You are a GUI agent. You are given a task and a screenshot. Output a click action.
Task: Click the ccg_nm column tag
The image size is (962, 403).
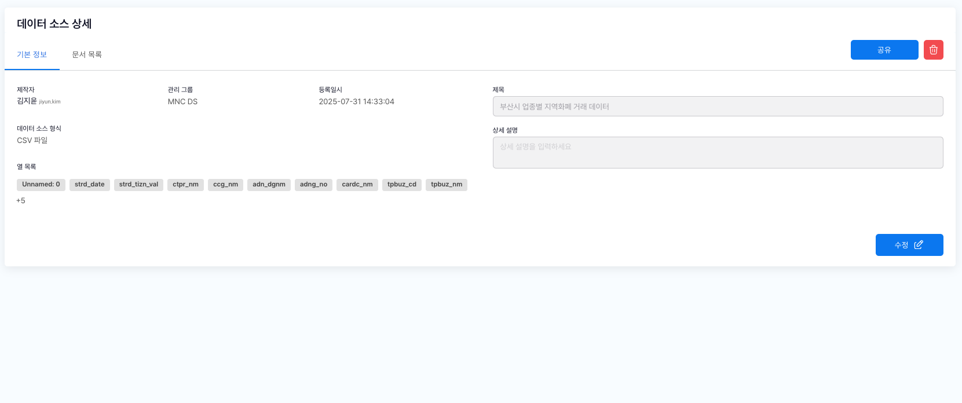225,185
